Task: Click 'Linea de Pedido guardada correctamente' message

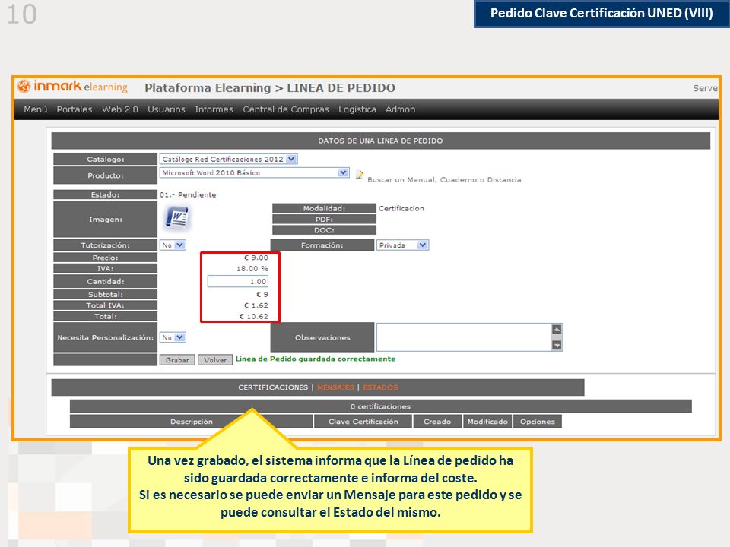Action: [315, 359]
